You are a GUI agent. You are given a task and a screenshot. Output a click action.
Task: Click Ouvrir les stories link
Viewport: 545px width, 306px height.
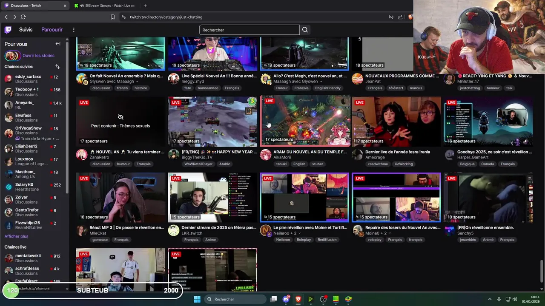38,56
